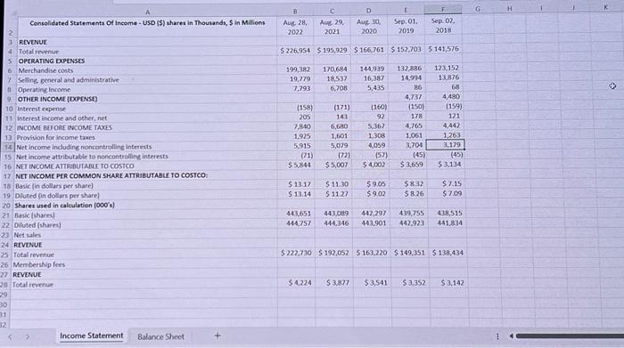The image size is (624, 348).
Task: Switch to the Income Statement tab
Action: [92, 336]
